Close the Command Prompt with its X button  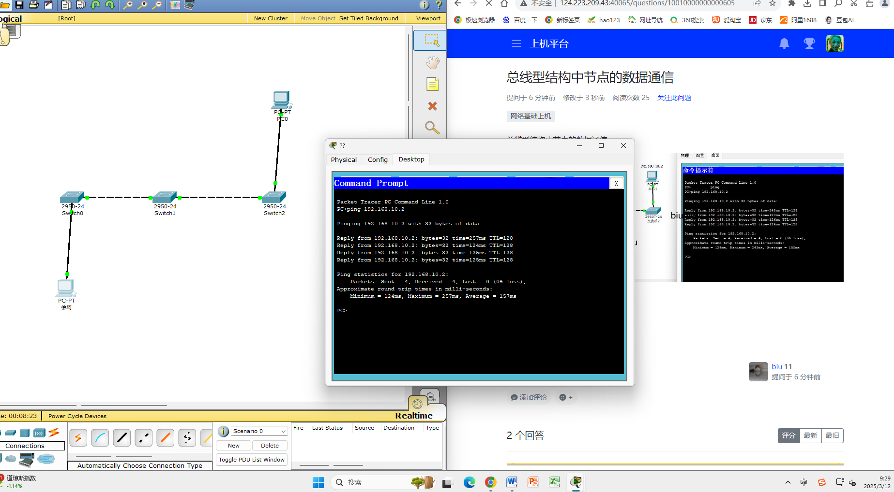616,183
